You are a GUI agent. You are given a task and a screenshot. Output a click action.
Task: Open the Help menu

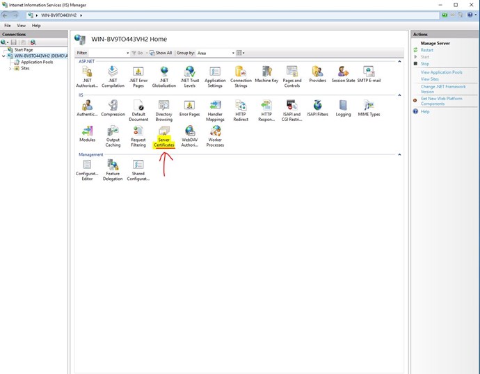36,26
